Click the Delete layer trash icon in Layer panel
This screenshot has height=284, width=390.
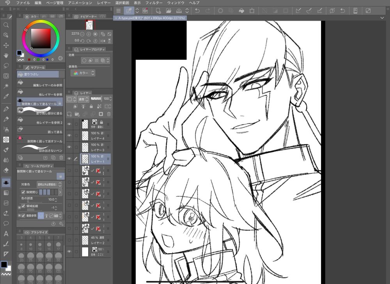[x=109, y=114]
